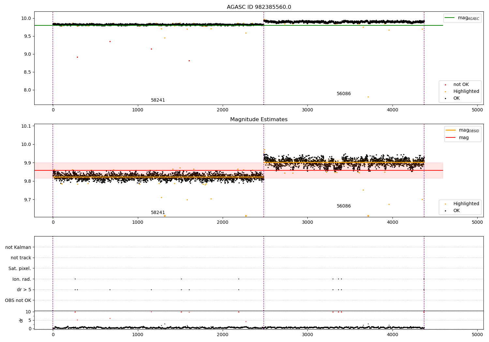This screenshot has height=342, width=489.
Task: Click the "5000" x-tick under the top plot
Action: tap(477, 110)
